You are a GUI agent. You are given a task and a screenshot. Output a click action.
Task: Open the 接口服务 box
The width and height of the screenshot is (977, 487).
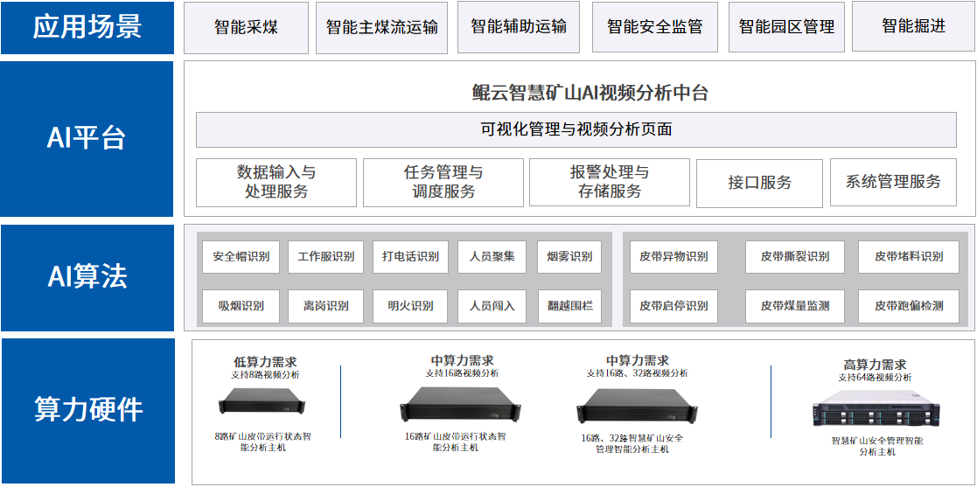pyautogui.click(x=759, y=183)
